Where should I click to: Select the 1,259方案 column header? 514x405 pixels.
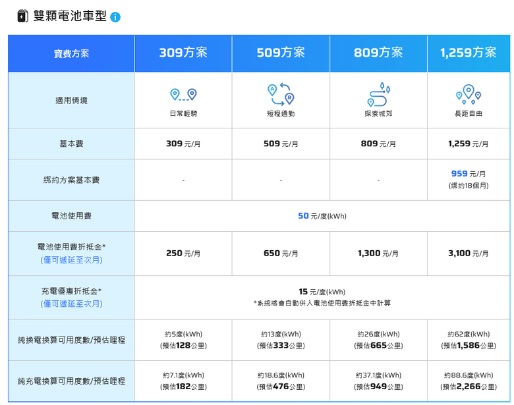[x=469, y=53]
